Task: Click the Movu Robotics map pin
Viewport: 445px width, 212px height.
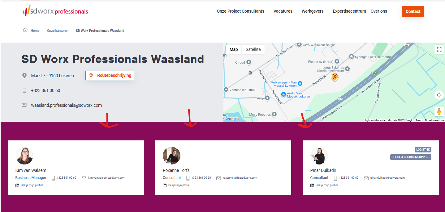Action: click(x=274, y=114)
